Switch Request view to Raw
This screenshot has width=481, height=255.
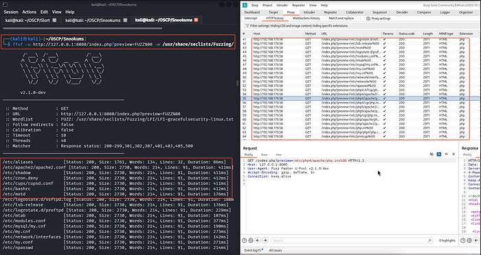click(x=264, y=155)
